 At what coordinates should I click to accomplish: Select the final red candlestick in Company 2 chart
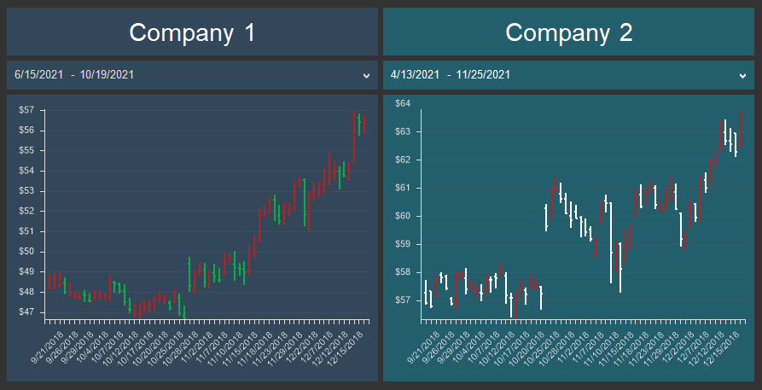(741, 128)
